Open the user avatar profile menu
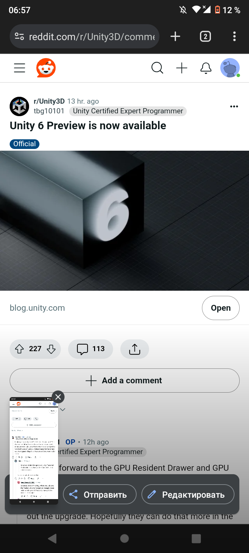 point(230,68)
